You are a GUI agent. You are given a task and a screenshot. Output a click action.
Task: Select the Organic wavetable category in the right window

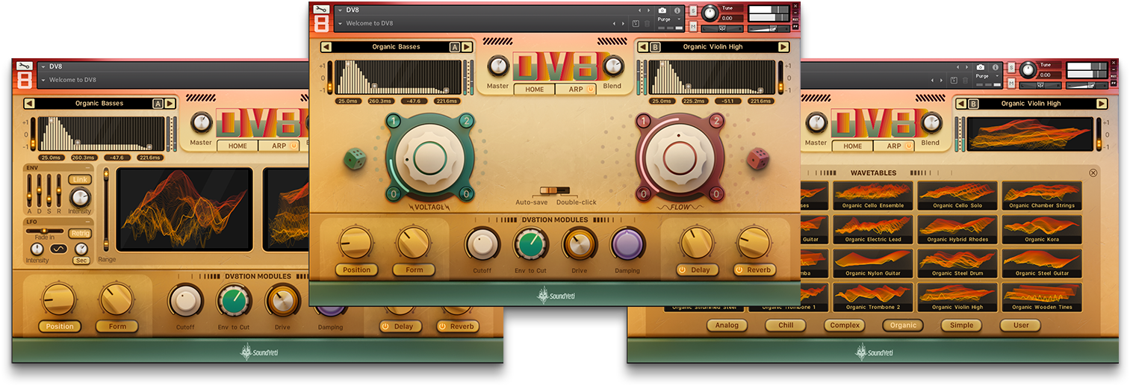point(903,326)
